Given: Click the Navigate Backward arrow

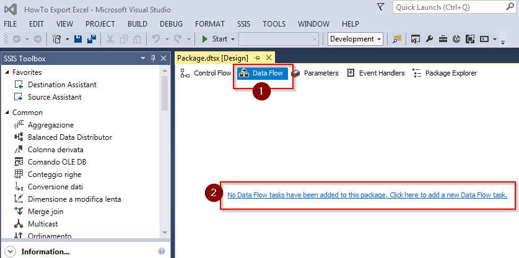Looking at the screenshot, I should click(17, 39).
